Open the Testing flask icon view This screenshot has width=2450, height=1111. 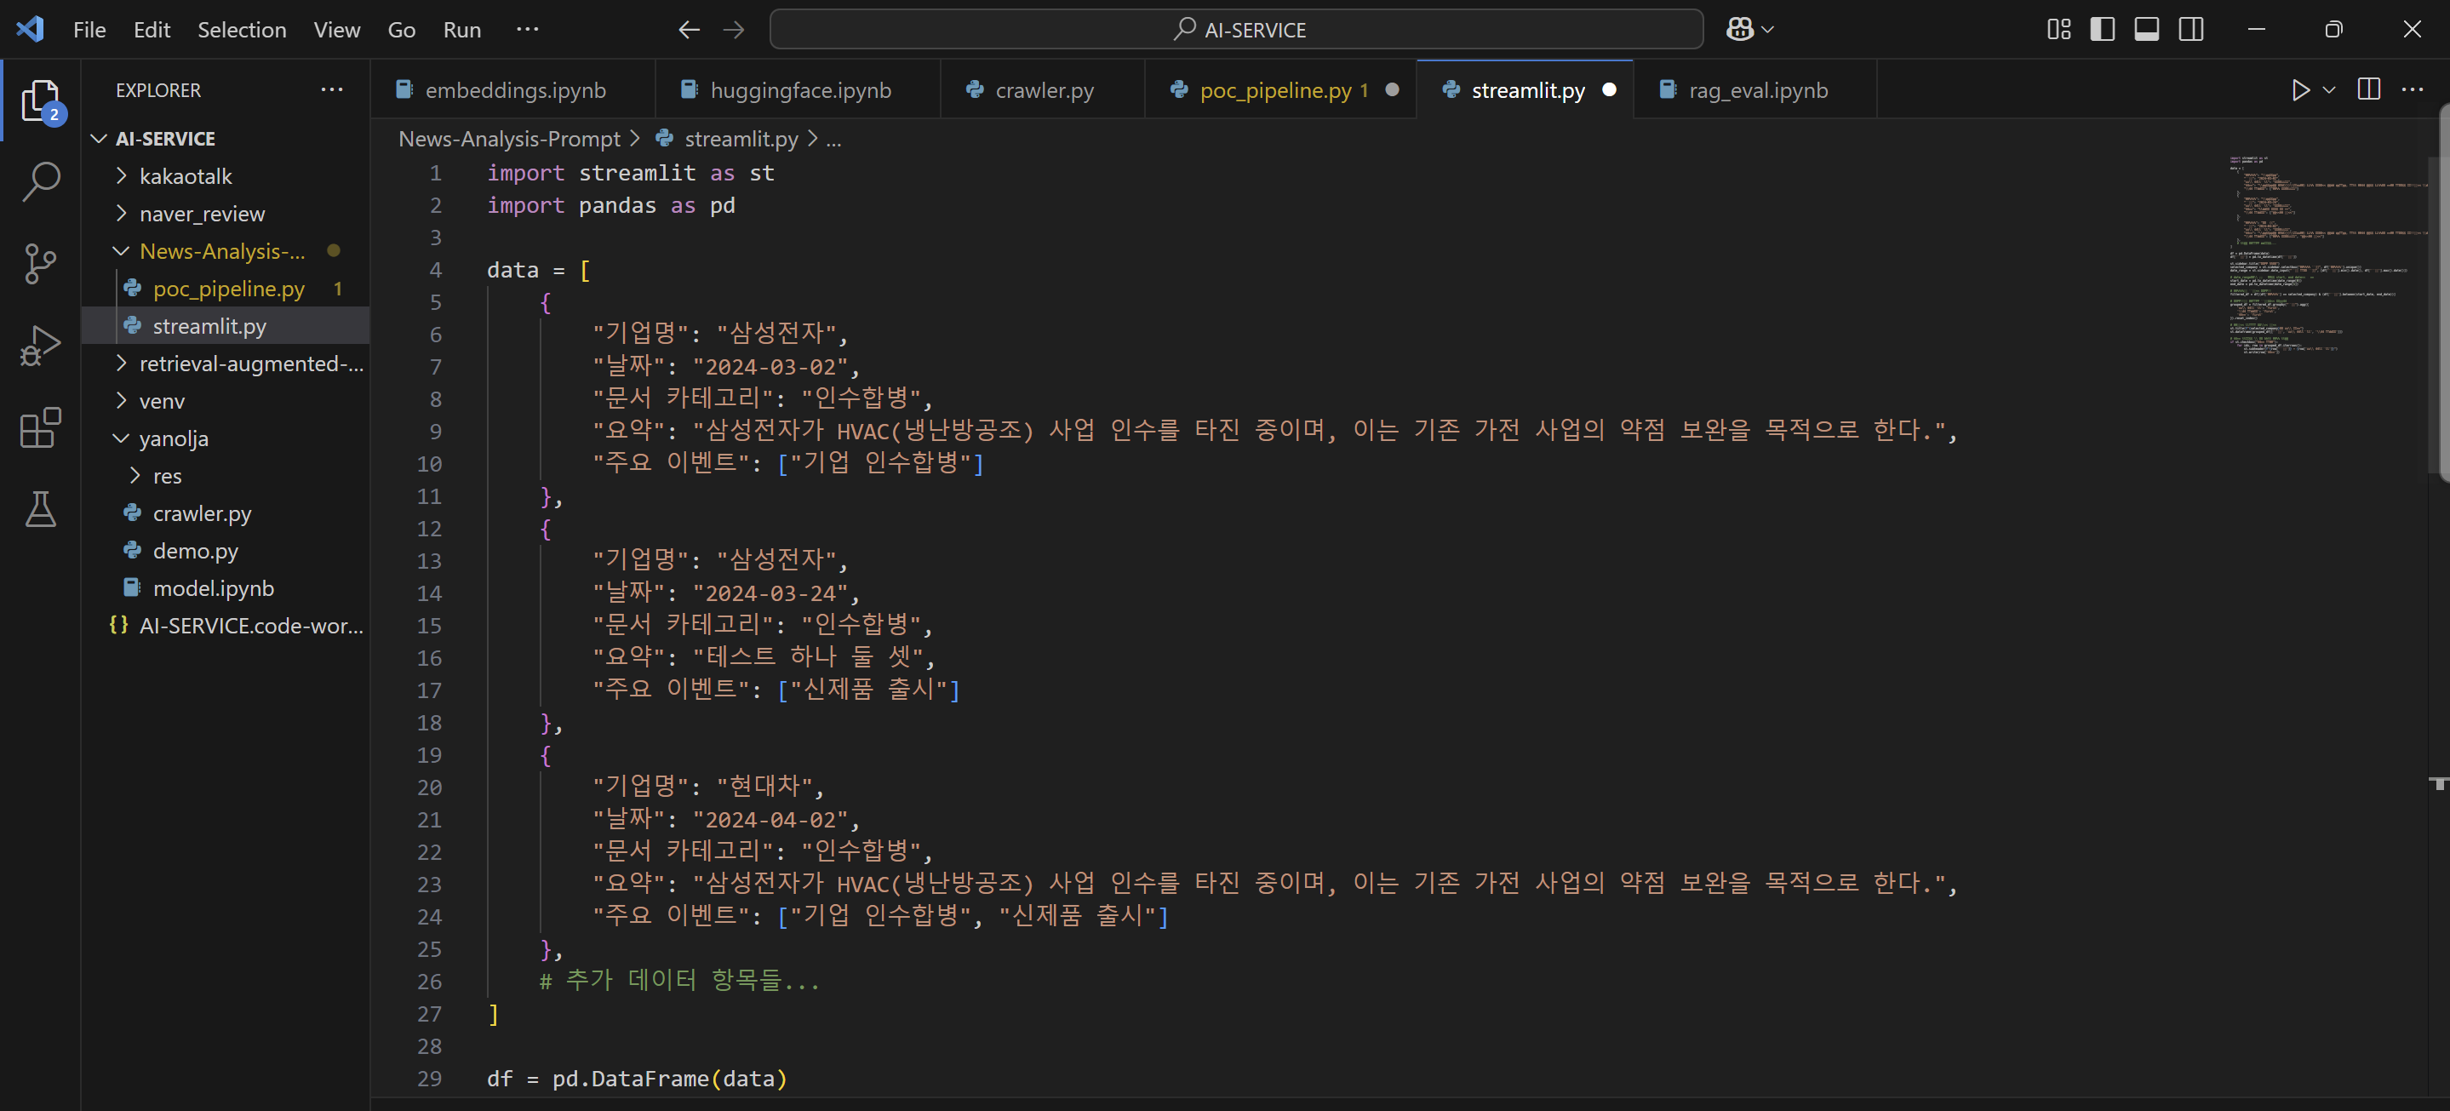41,510
